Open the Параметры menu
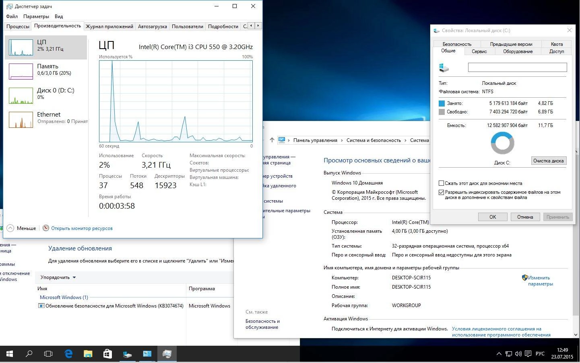The image size is (580, 363). tap(36, 16)
